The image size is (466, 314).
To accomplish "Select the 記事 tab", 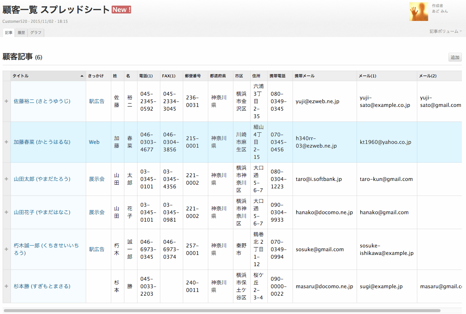I will [9, 33].
